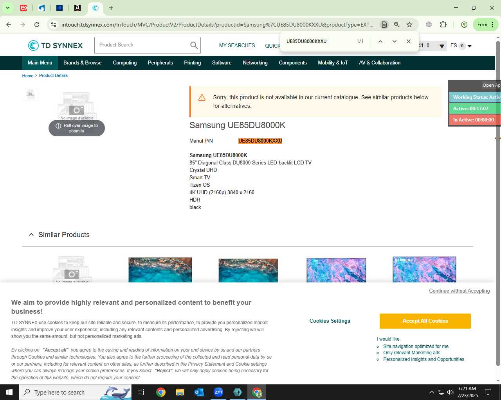Go back using browser back arrow
Image resolution: width=501 pixels, height=400 pixels.
coord(9,25)
